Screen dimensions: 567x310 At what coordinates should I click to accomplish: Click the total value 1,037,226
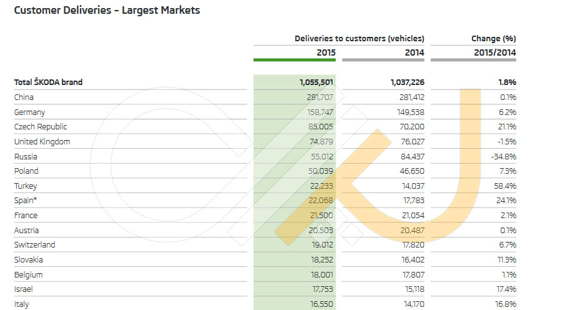[407, 82]
